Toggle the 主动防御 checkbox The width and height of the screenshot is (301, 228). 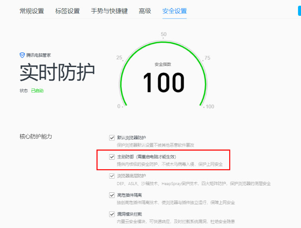(x=112, y=157)
